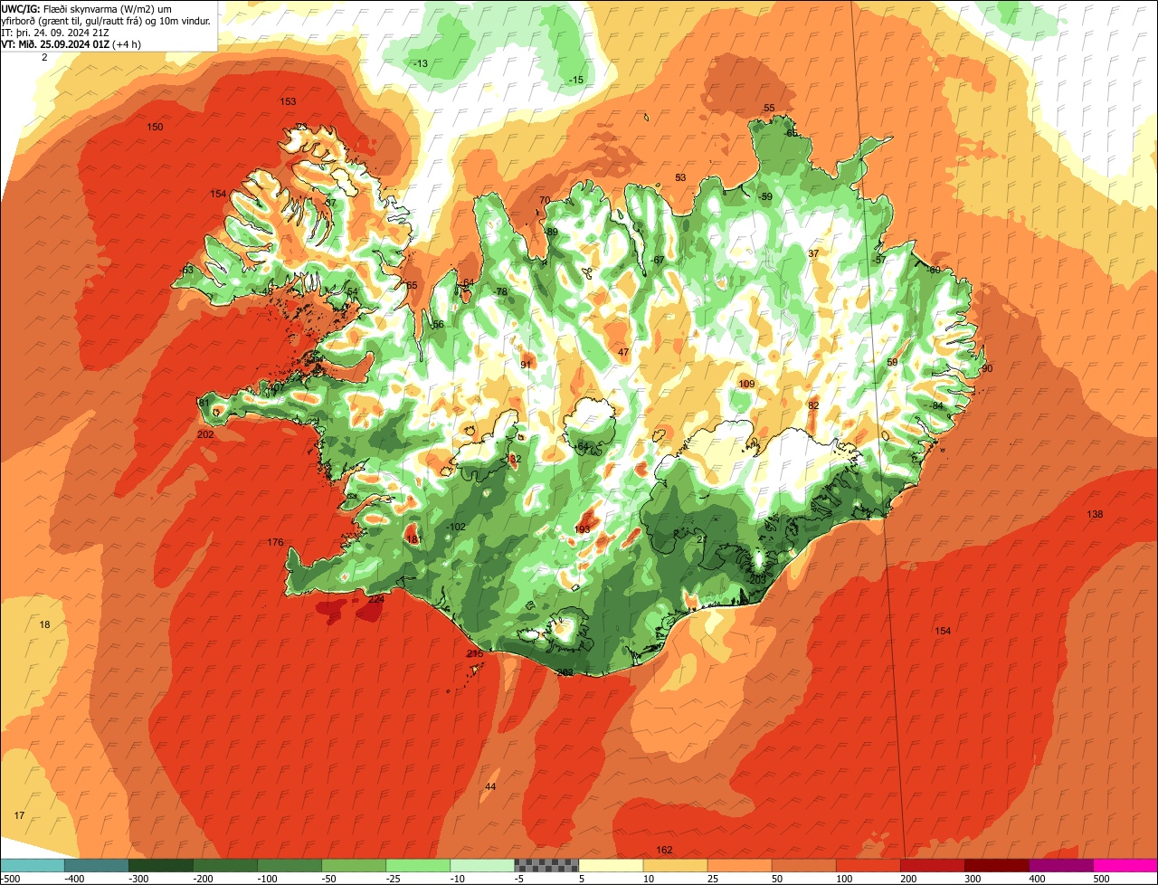The image size is (1158, 885).
Task: Click the map value 47
Action: point(623,352)
